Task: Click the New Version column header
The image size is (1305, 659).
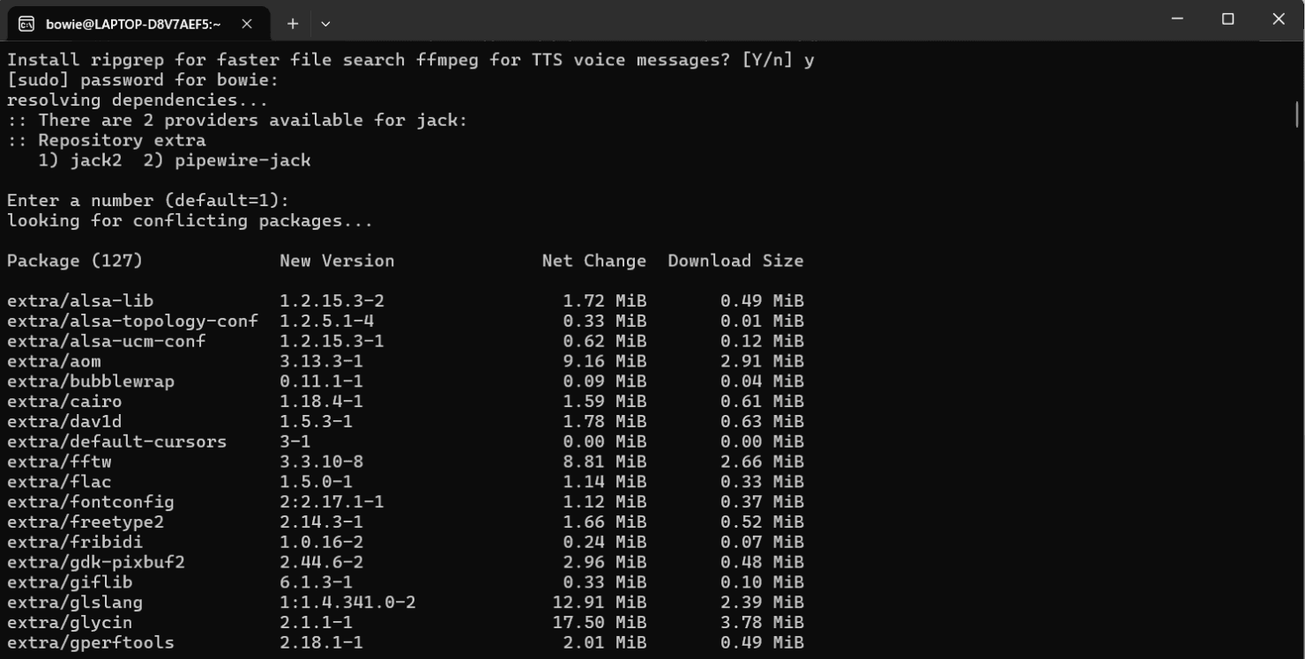Action: click(336, 261)
